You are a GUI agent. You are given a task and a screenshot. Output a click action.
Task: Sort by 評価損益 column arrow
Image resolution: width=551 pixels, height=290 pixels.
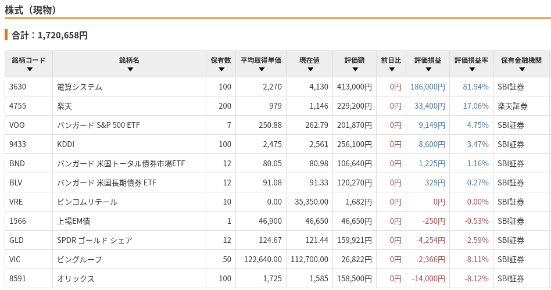pyautogui.click(x=428, y=69)
